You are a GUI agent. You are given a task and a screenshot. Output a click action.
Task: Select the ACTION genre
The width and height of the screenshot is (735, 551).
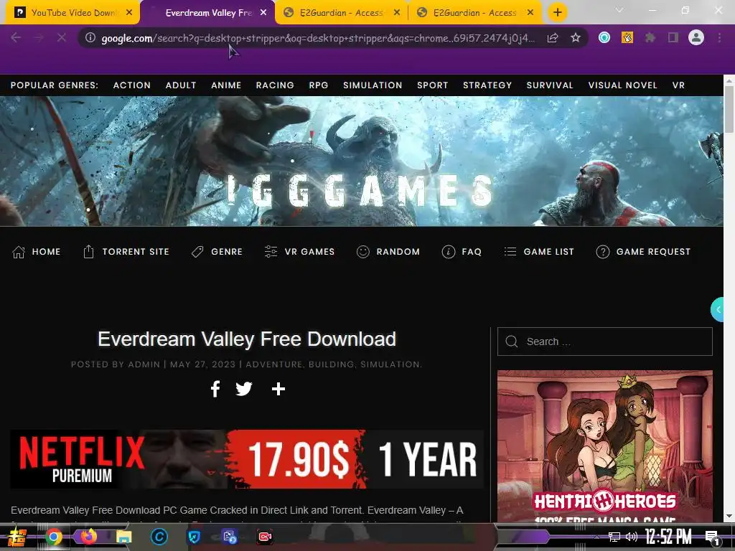point(132,85)
